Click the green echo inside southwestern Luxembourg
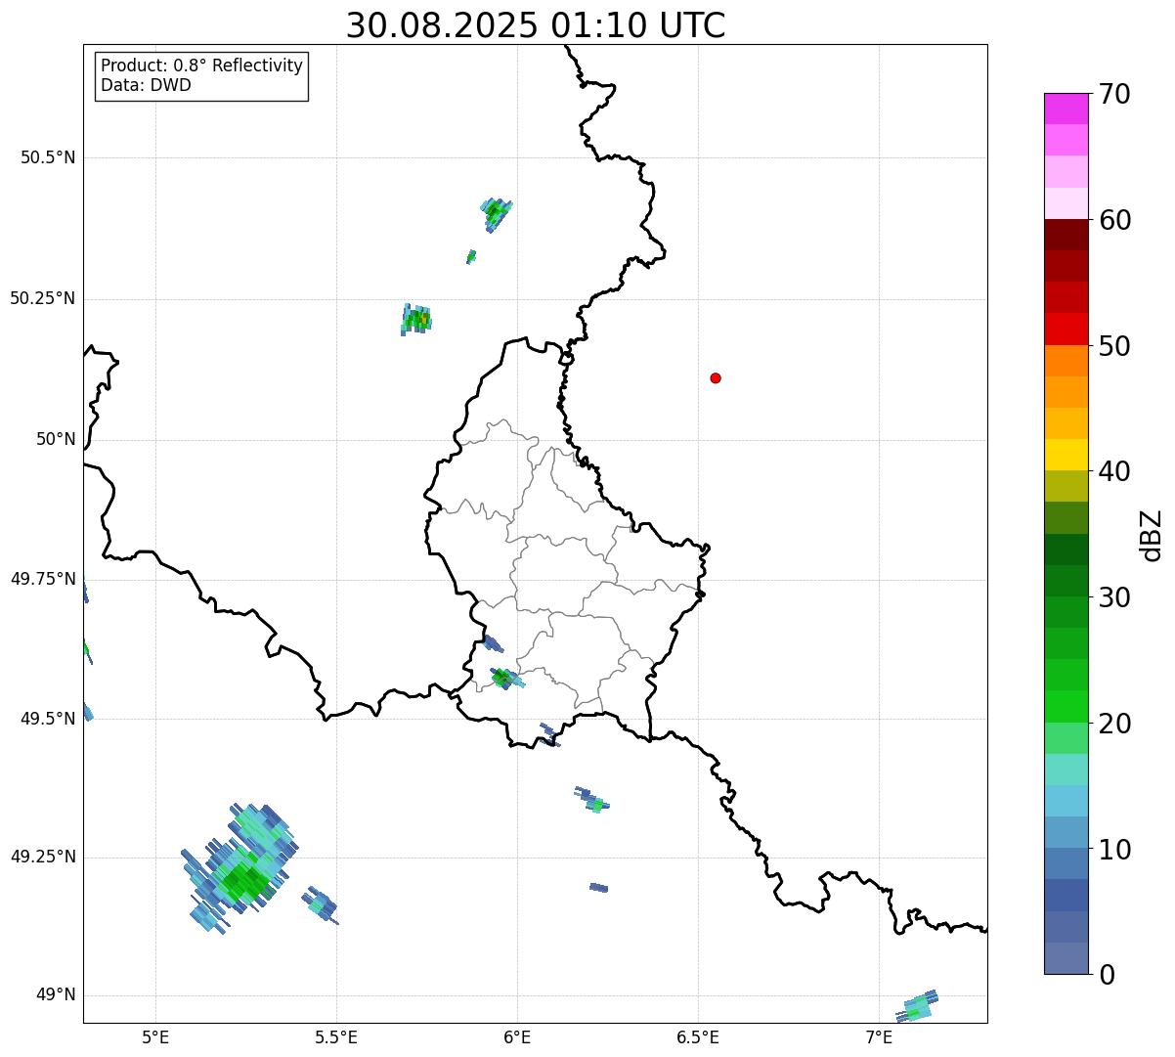 pos(503,677)
